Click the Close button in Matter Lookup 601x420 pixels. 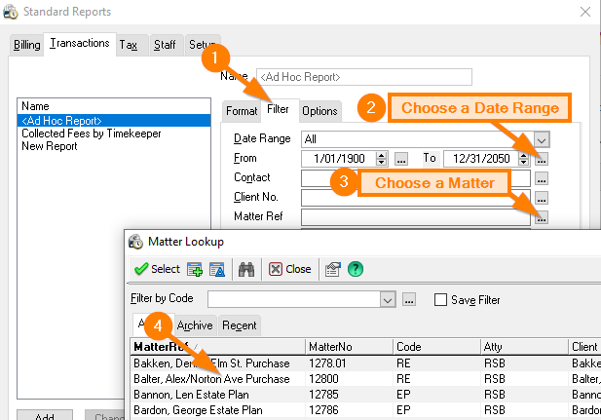click(x=289, y=269)
